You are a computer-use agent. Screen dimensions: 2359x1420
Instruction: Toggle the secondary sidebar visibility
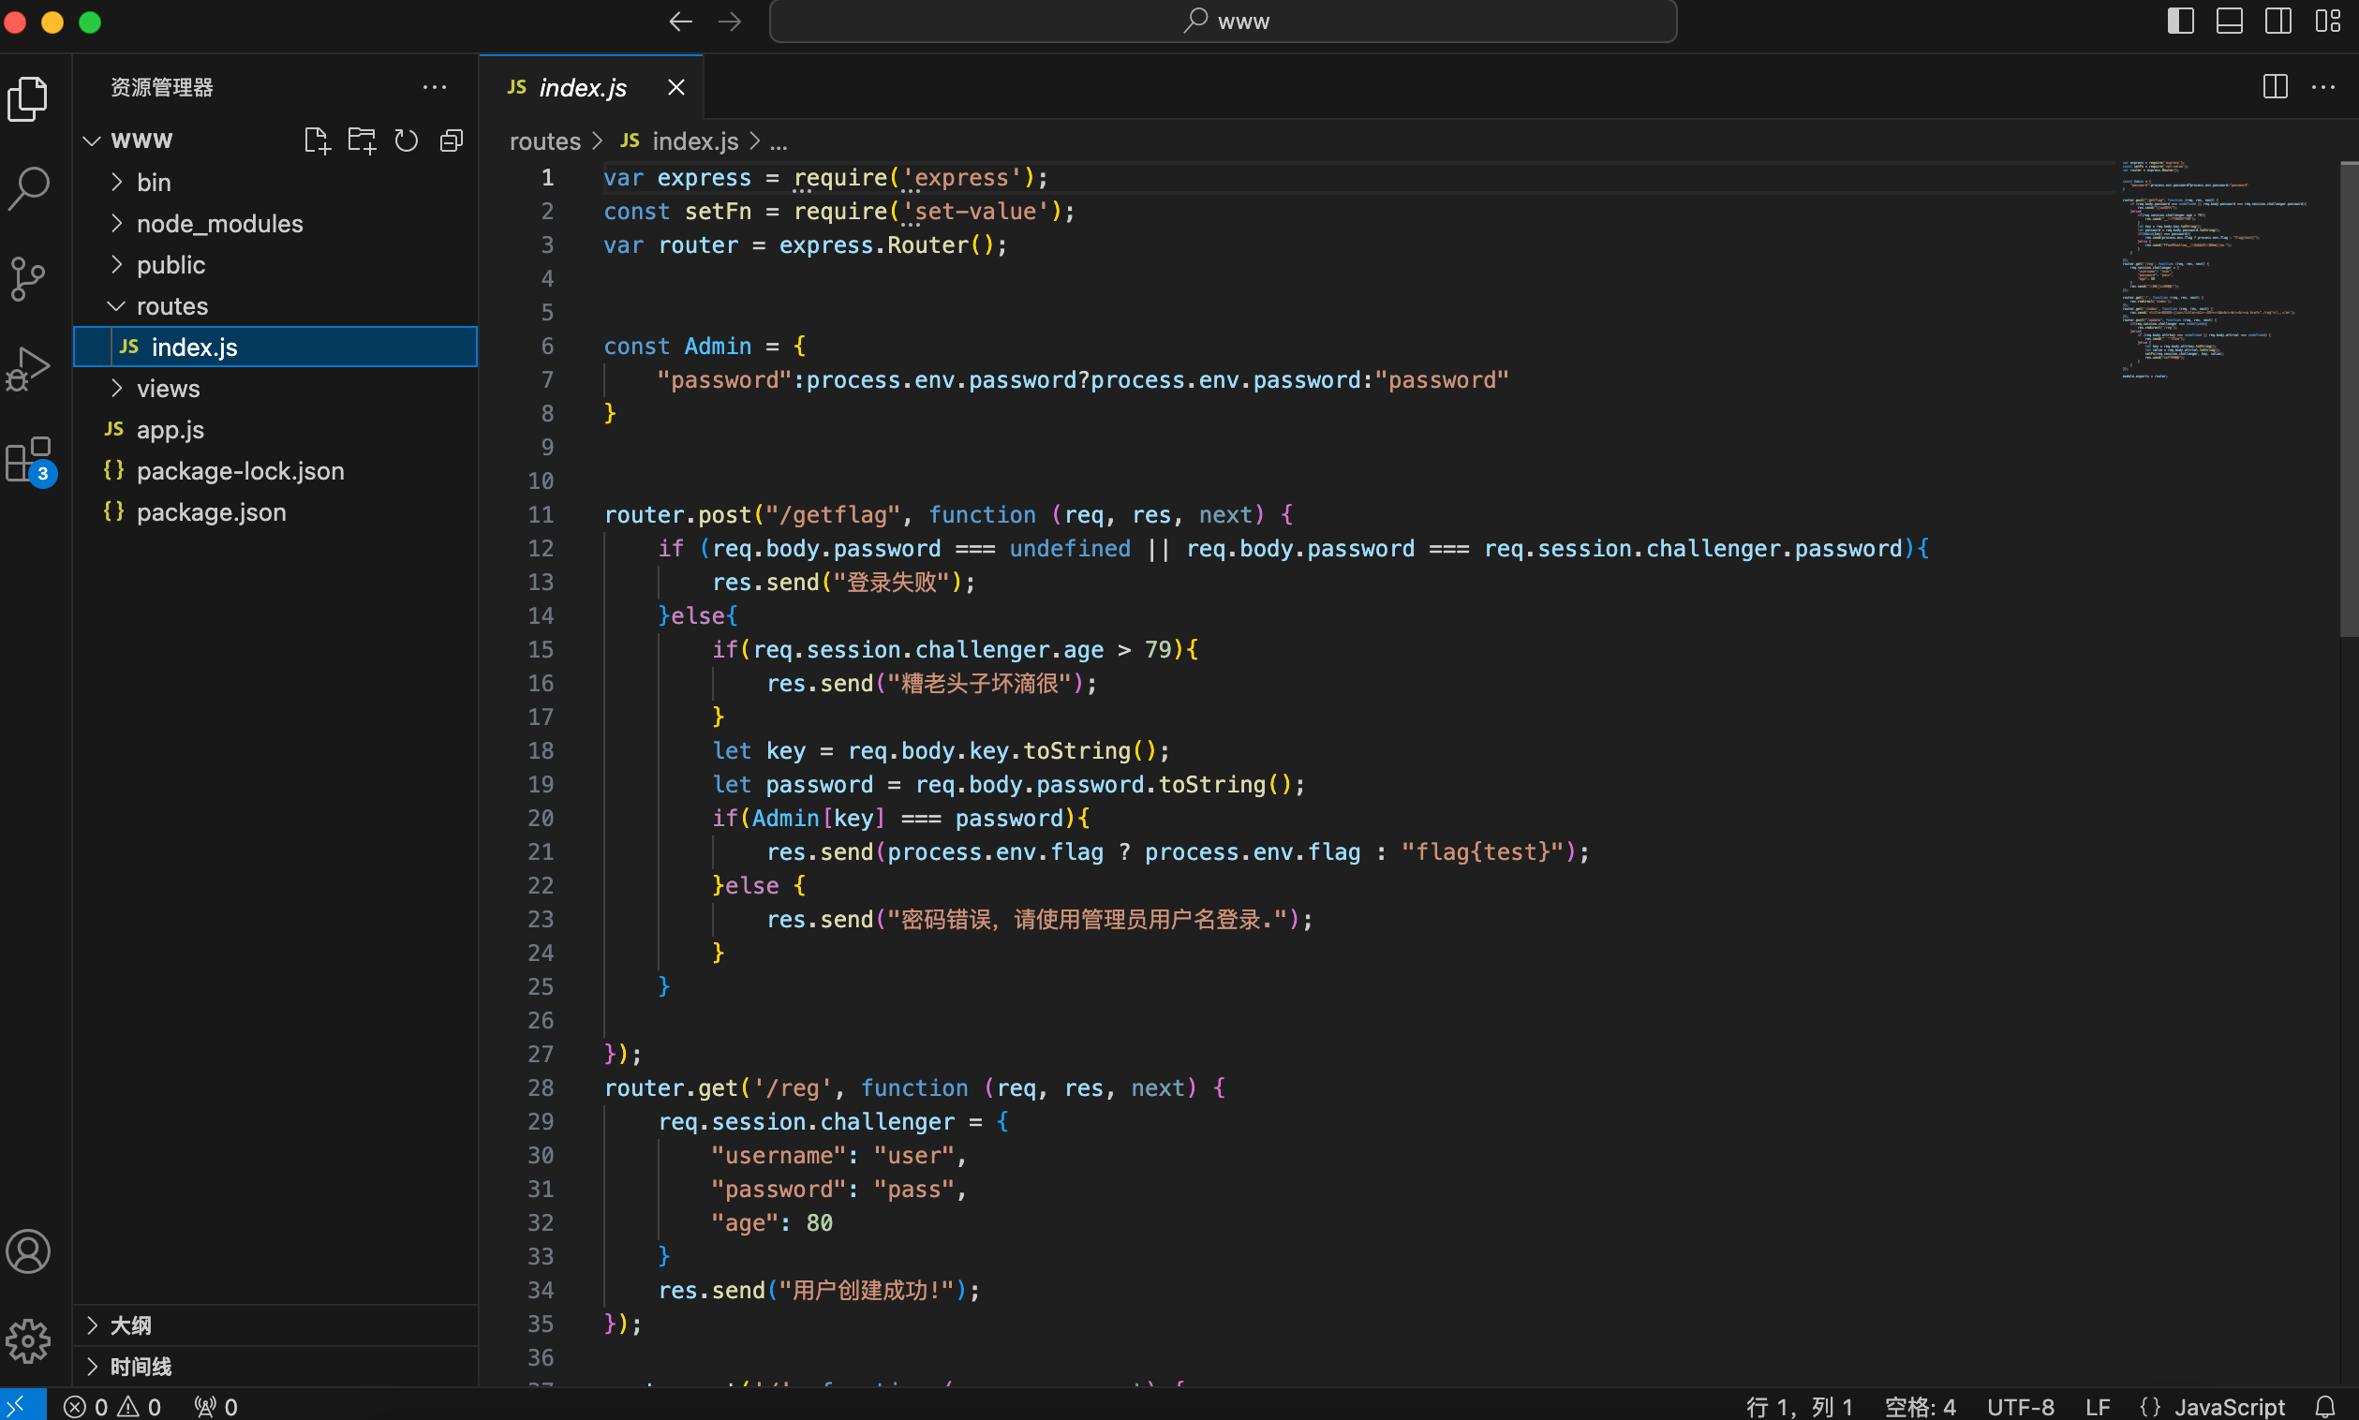pyautogui.click(x=2277, y=21)
